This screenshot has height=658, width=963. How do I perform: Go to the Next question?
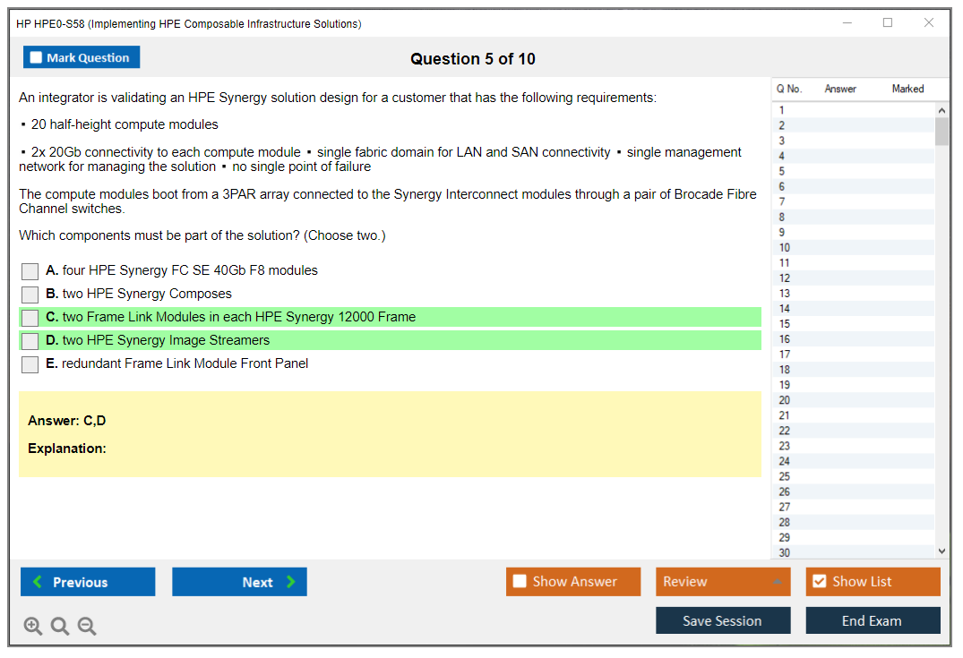239,582
